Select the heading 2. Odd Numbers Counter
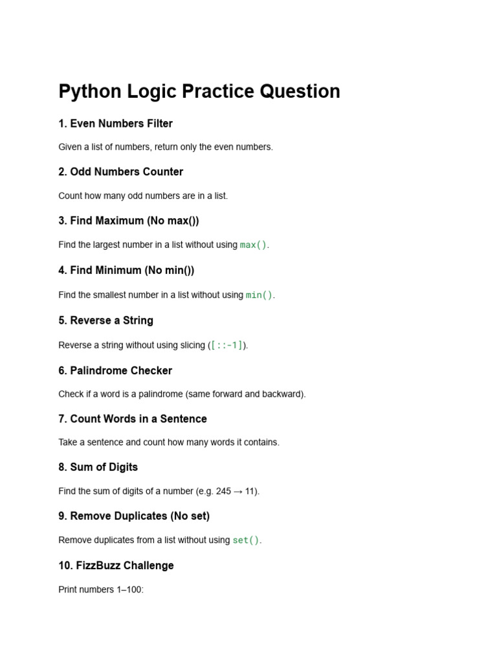Viewport: 497px width, 663px height. 120,172
